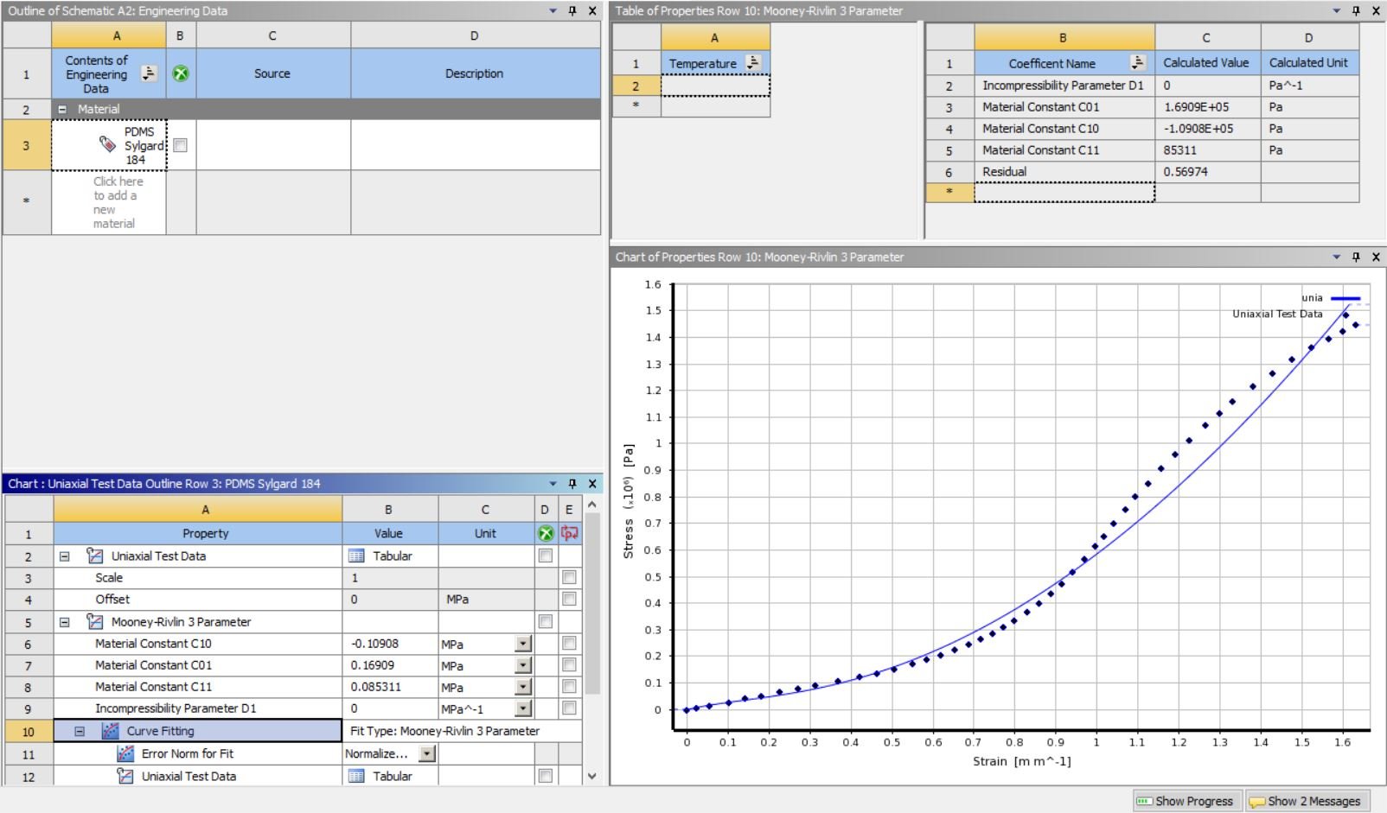
Task: Toggle the parameterize checkbox for Material Constant C10
Action: [569, 643]
